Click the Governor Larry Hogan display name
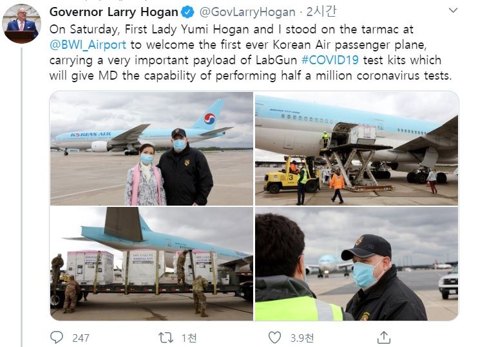The height and width of the screenshot is (347, 478). coord(114,12)
